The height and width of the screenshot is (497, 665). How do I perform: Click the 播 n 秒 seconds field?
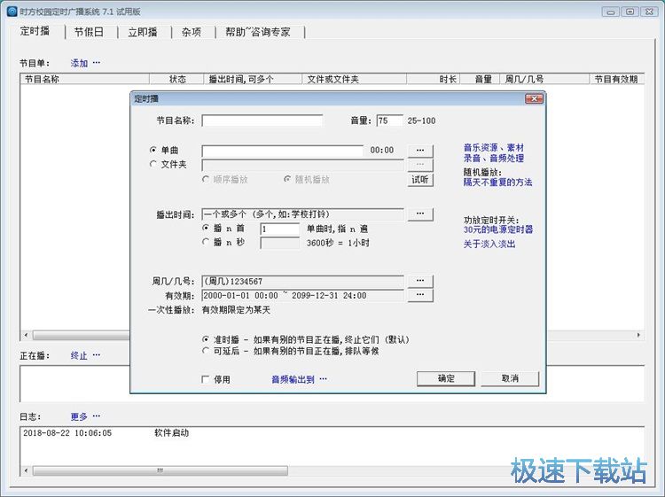click(x=279, y=244)
